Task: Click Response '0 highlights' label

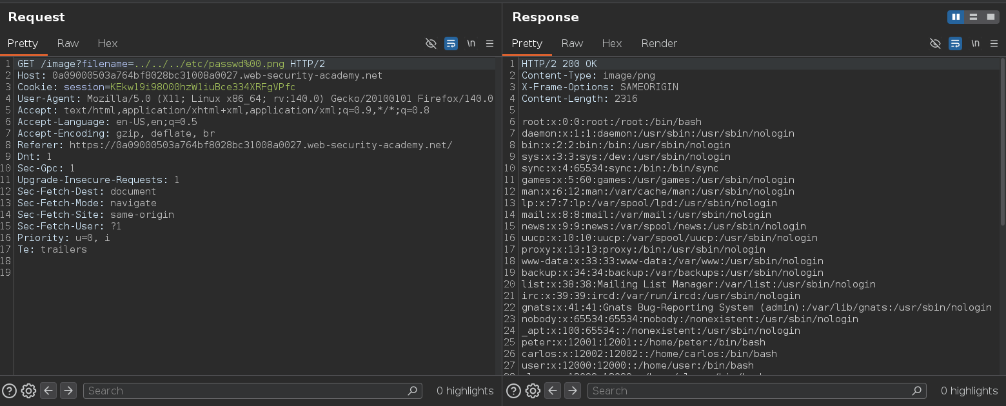Action: pyautogui.click(x=969, y=391)
